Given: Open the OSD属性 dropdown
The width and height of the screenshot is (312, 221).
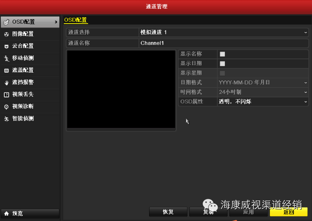Looking at the screenshot, I should [262, 102].
